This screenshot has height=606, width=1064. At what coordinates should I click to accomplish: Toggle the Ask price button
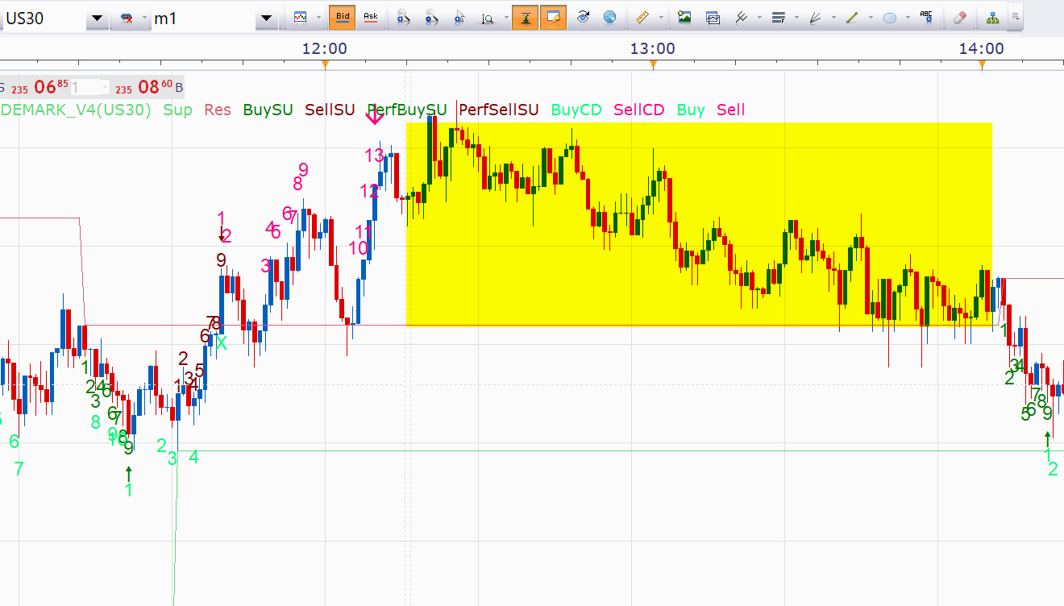pyautogui.click(x=370, y=17)
